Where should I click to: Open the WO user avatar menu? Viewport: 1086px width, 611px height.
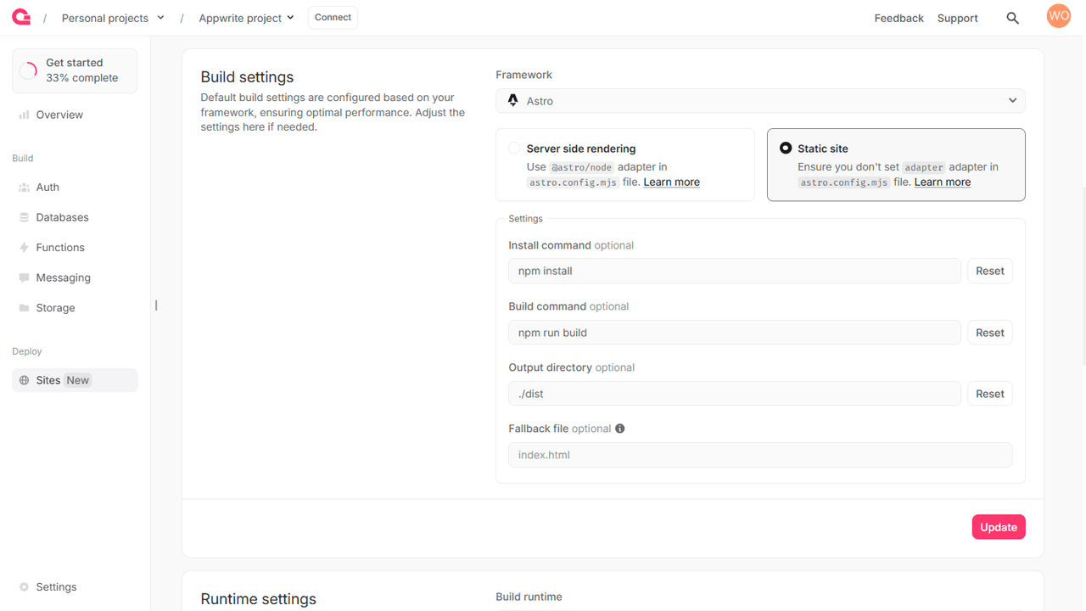coord(1058,16)
